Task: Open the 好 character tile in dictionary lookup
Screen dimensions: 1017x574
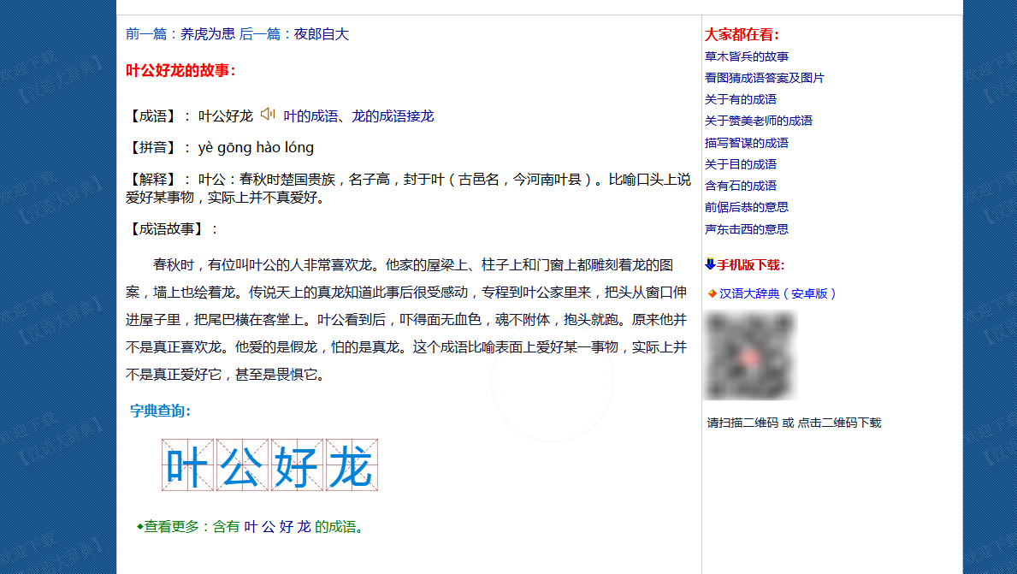Action: [296, 465]
